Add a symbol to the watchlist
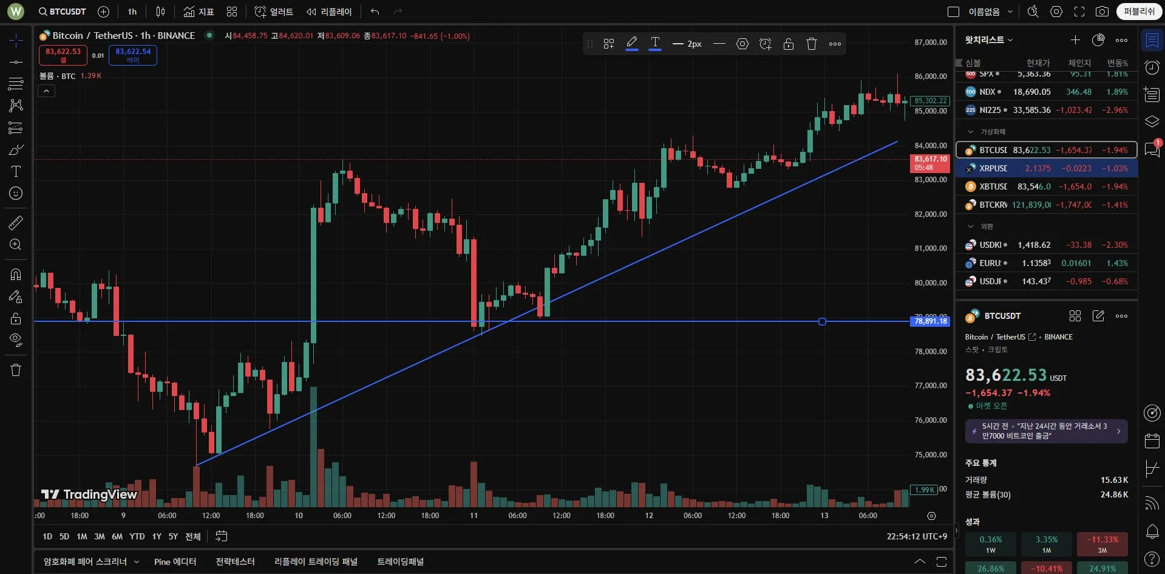 coord(1075,40)
